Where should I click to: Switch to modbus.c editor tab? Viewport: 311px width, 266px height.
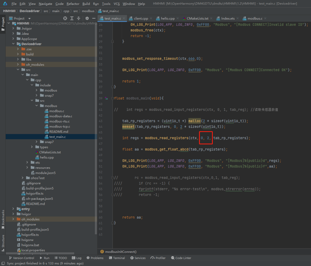[254, 19]
